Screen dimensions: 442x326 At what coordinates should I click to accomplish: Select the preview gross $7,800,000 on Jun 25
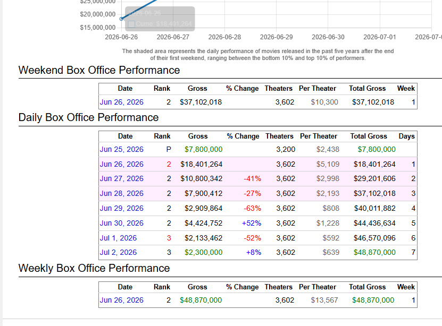click(x=204, y=149)
